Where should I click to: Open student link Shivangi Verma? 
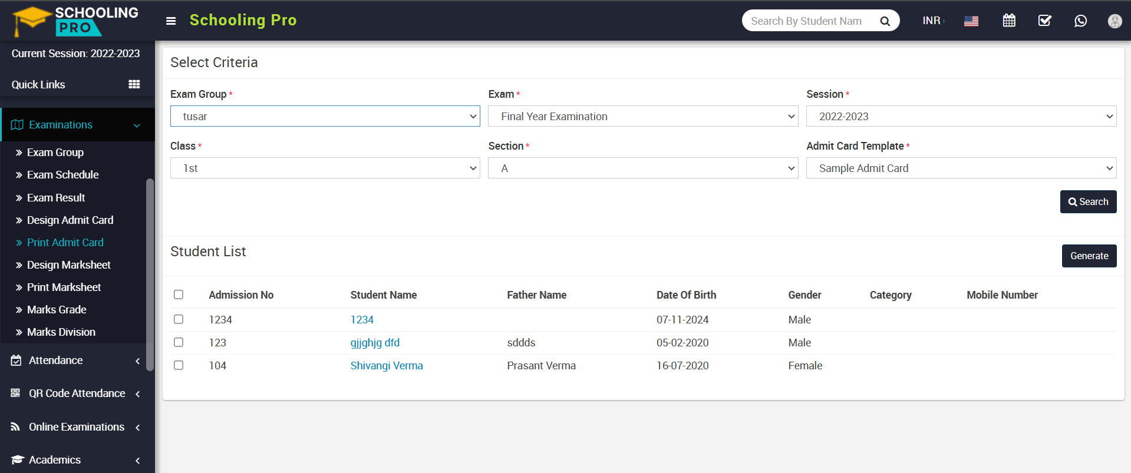click(387, 366)
